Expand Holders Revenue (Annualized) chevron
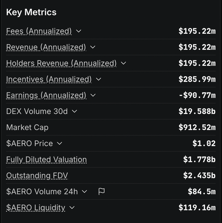 pos(123,63)
